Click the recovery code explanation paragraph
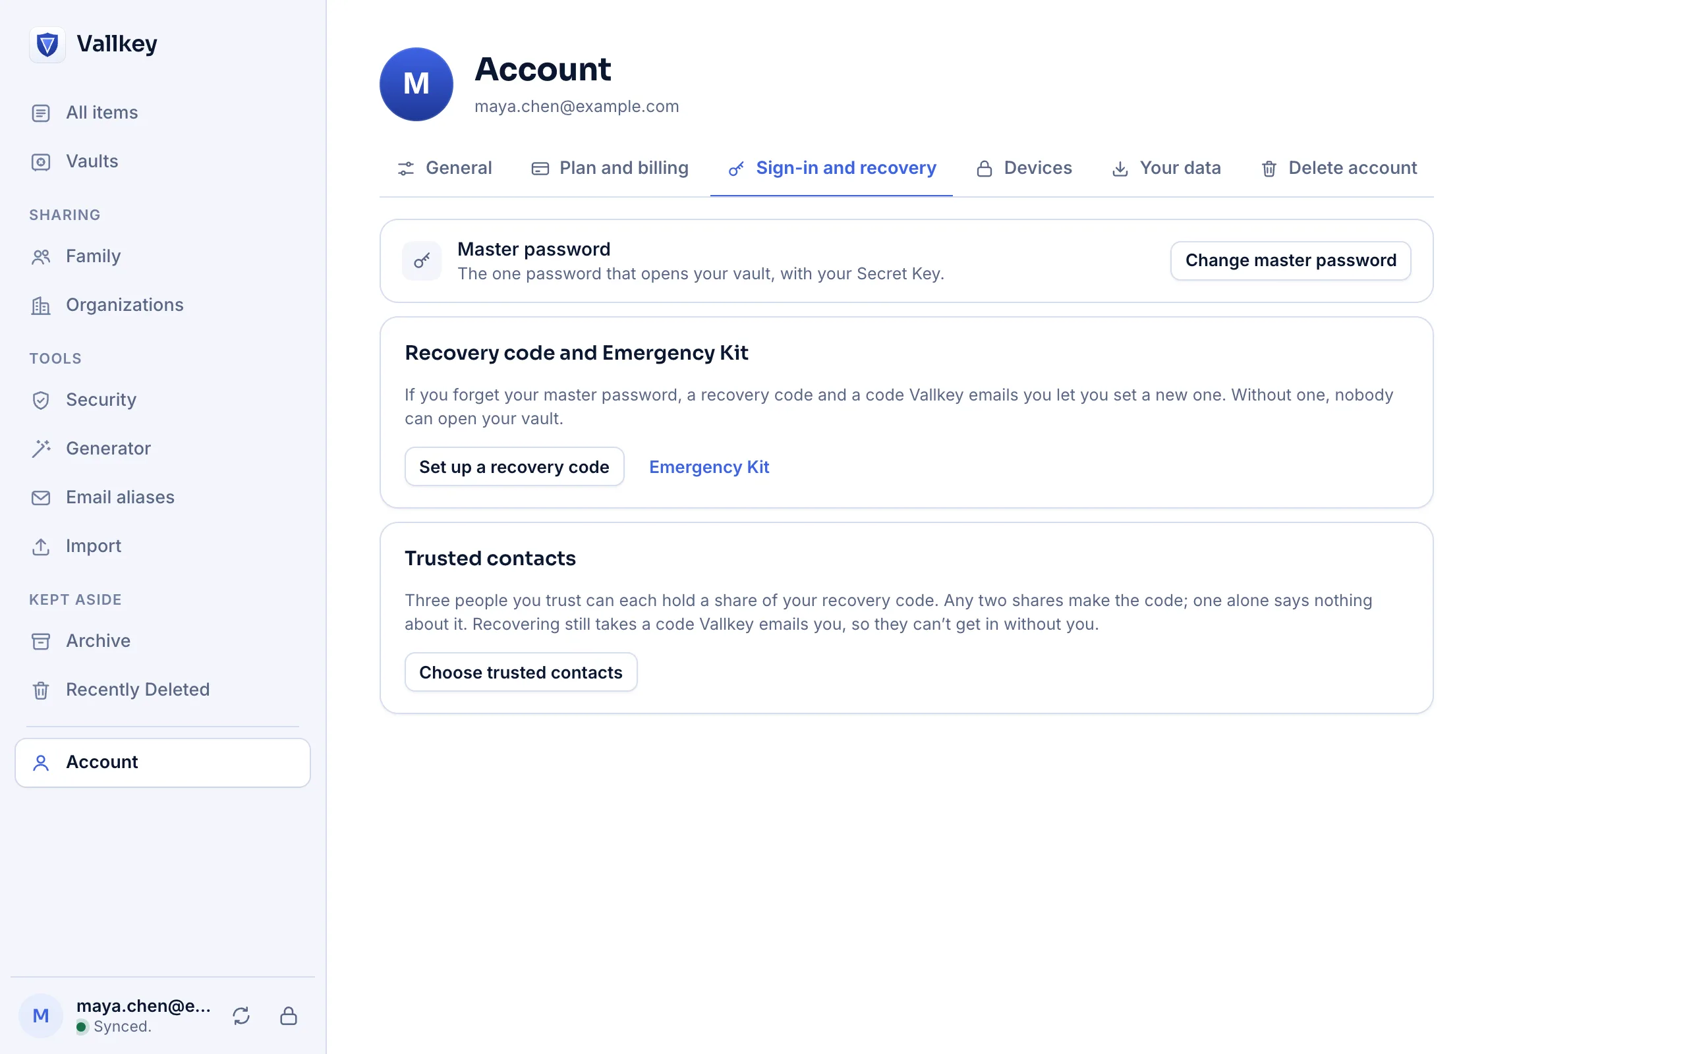Viewport: 1687px width, 1054px height. [x=900, y=406]
